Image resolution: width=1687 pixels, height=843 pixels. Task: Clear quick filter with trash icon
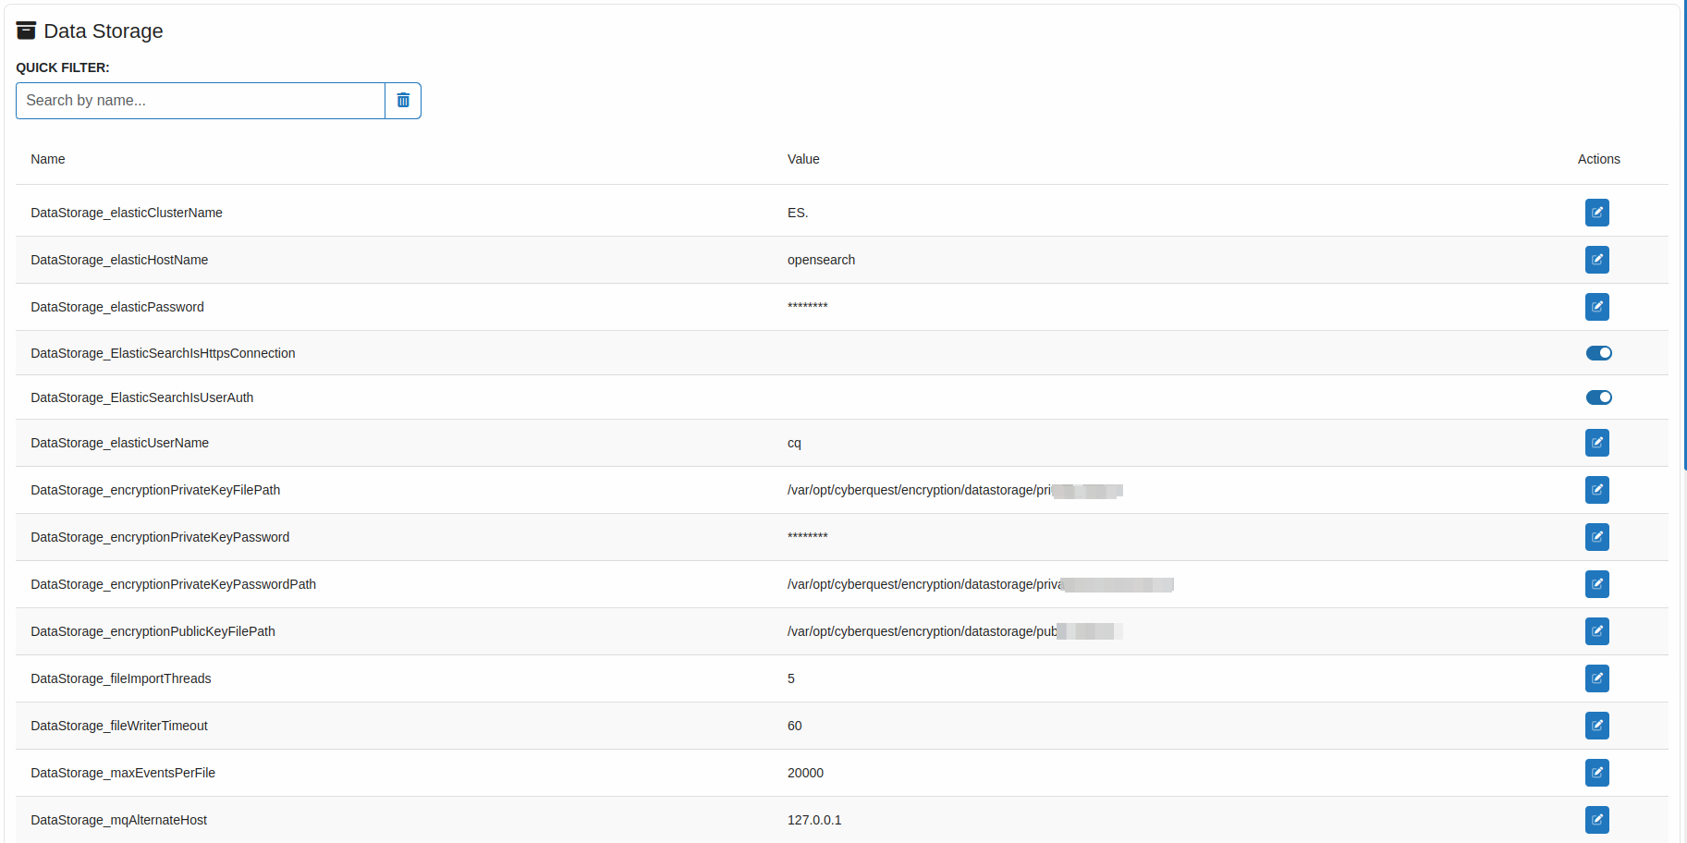point(403,101)
